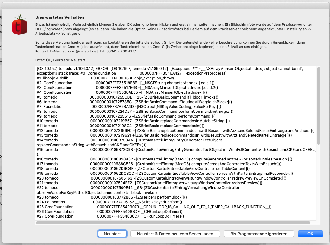Click 'Enter: OK, Leertaste: Neustart' hint

coord(60,60)
